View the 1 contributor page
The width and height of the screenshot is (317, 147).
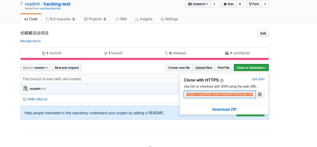(x=238, y=53)
